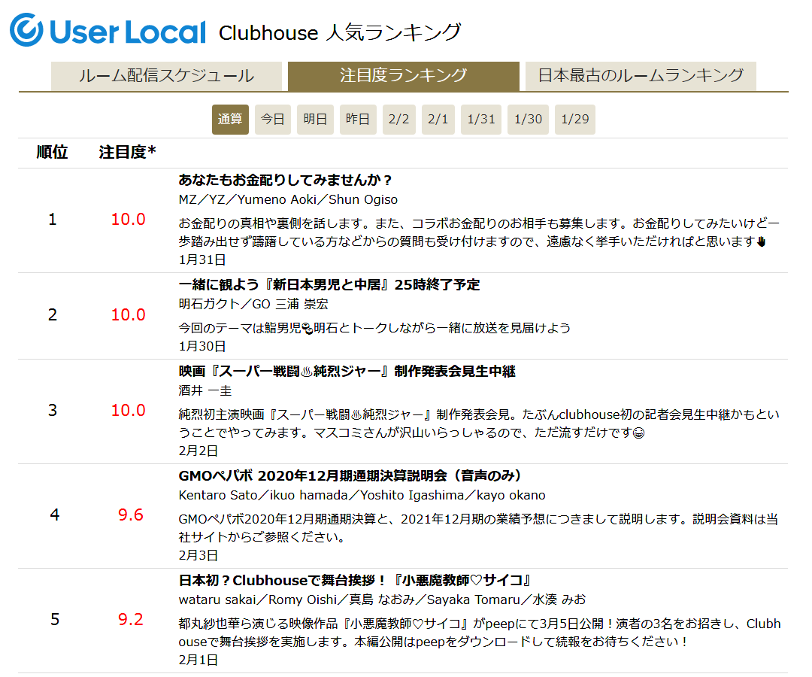Screen dimensions: 812x677
Task: Open the GMOペパボ 2020年12月期通期決算説明会 room
Action: pos(350,476)
